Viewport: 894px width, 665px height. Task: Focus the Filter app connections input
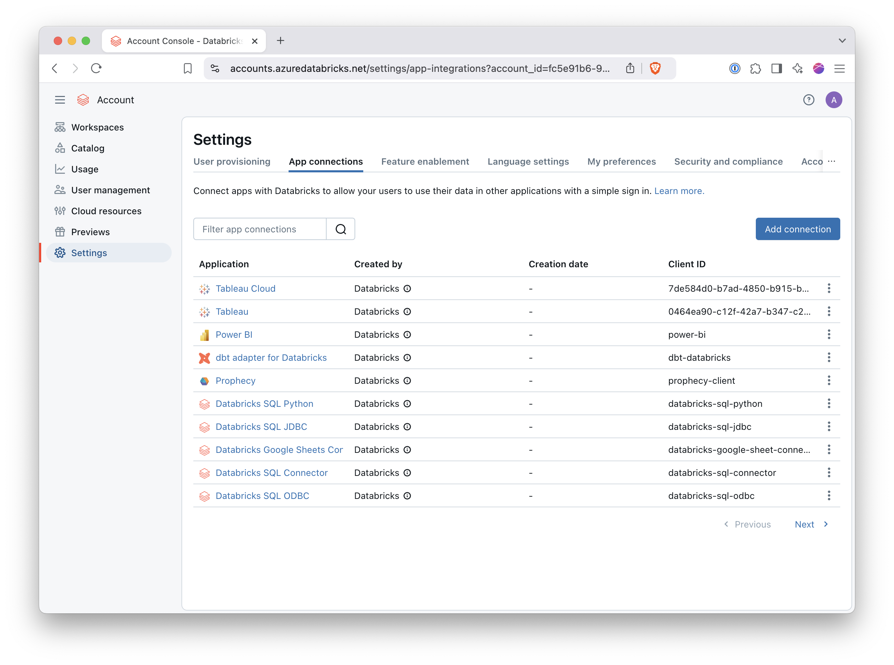click(x=260, y=229)
